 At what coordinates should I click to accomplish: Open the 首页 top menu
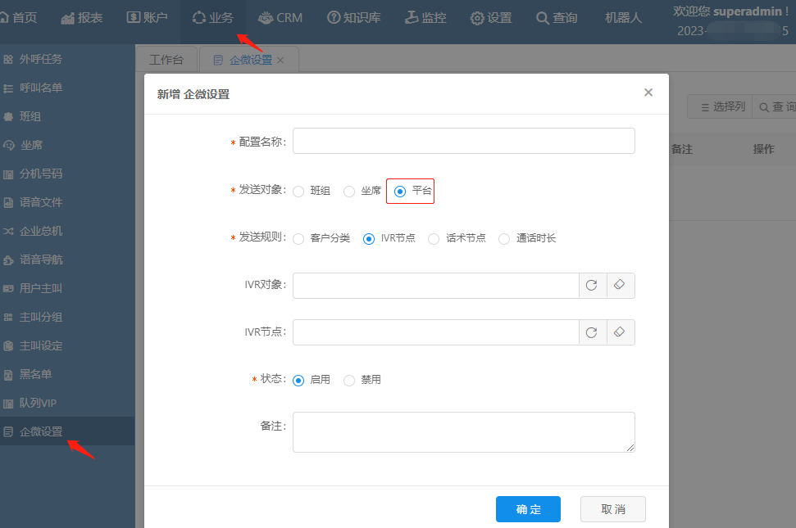[x=19, y=18]
